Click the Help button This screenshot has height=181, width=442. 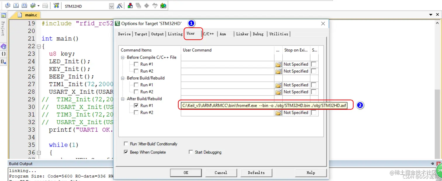pos(311,173)
